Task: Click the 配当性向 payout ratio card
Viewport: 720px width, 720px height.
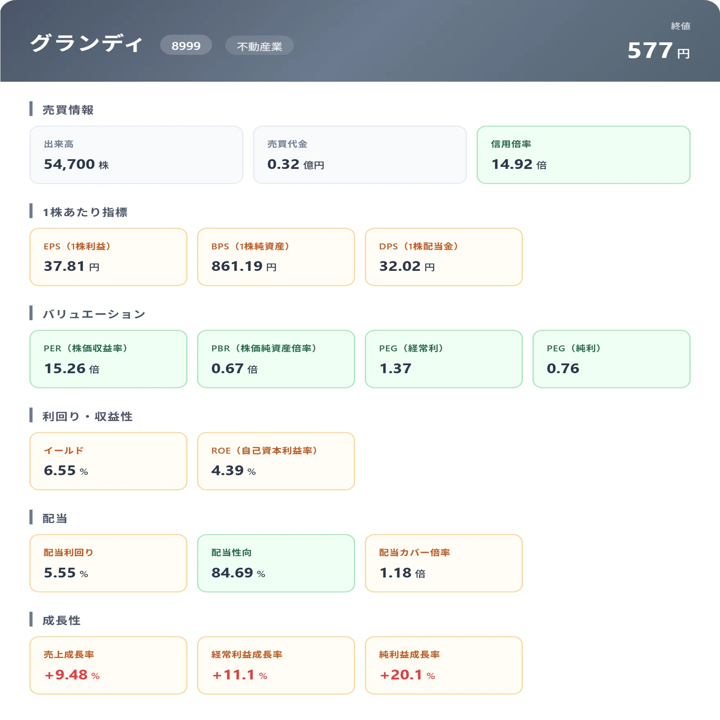Action: pyautogui.click(x=276, y=563)
